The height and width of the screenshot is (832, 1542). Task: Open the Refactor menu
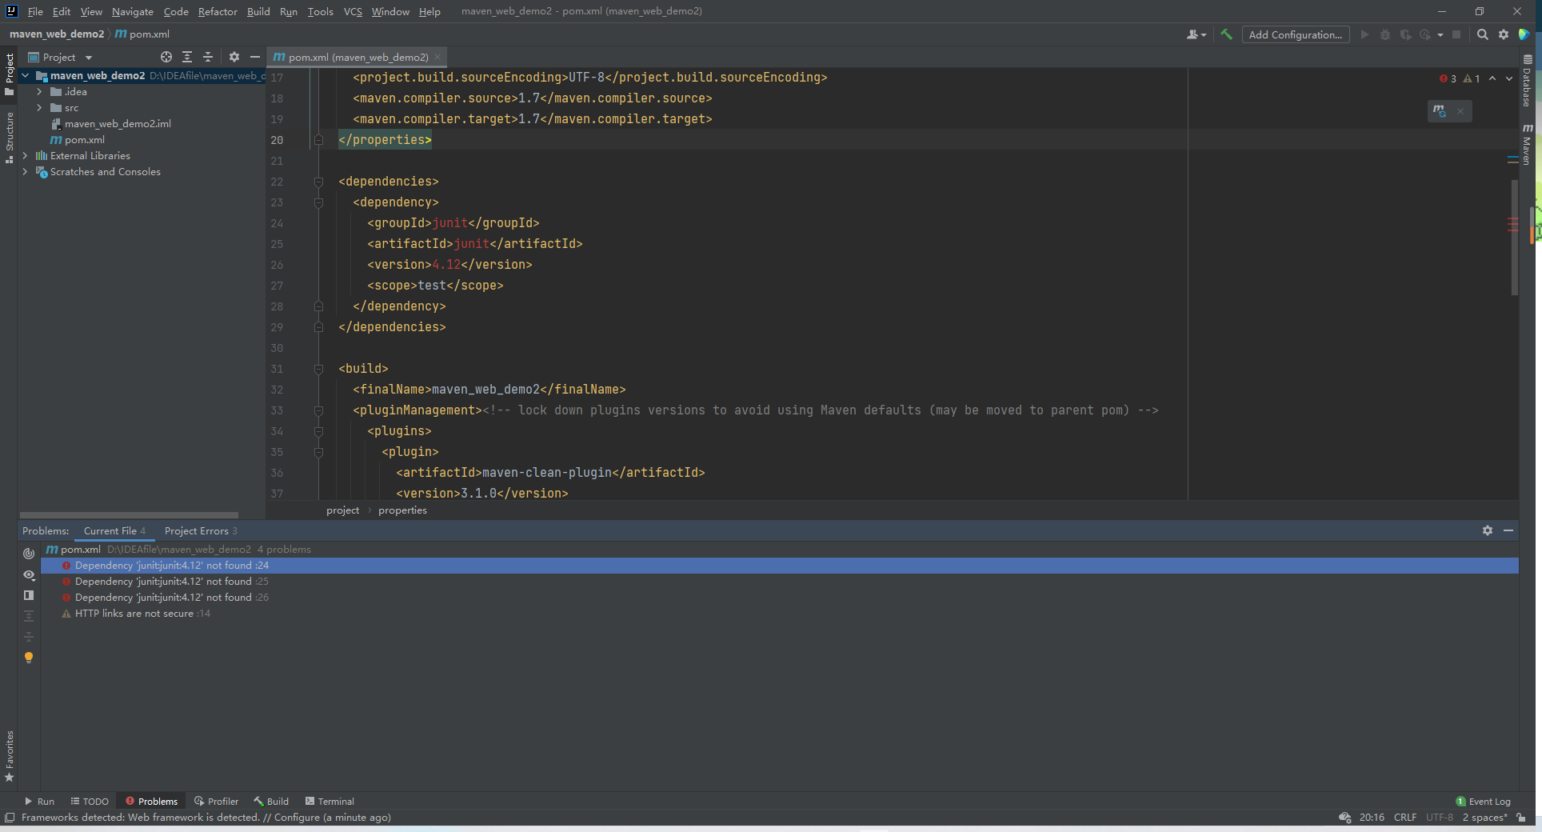[218, 11]
